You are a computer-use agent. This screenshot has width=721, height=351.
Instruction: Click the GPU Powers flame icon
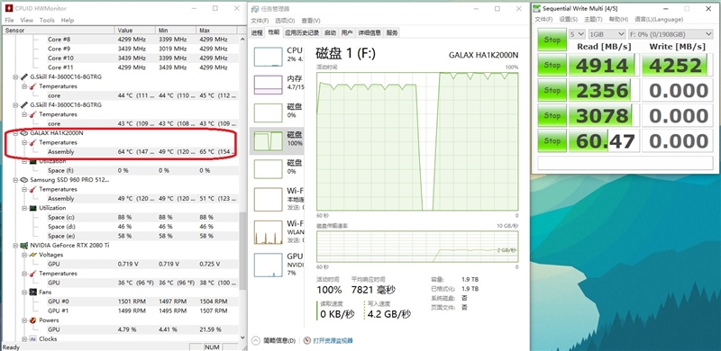(32, 320)
